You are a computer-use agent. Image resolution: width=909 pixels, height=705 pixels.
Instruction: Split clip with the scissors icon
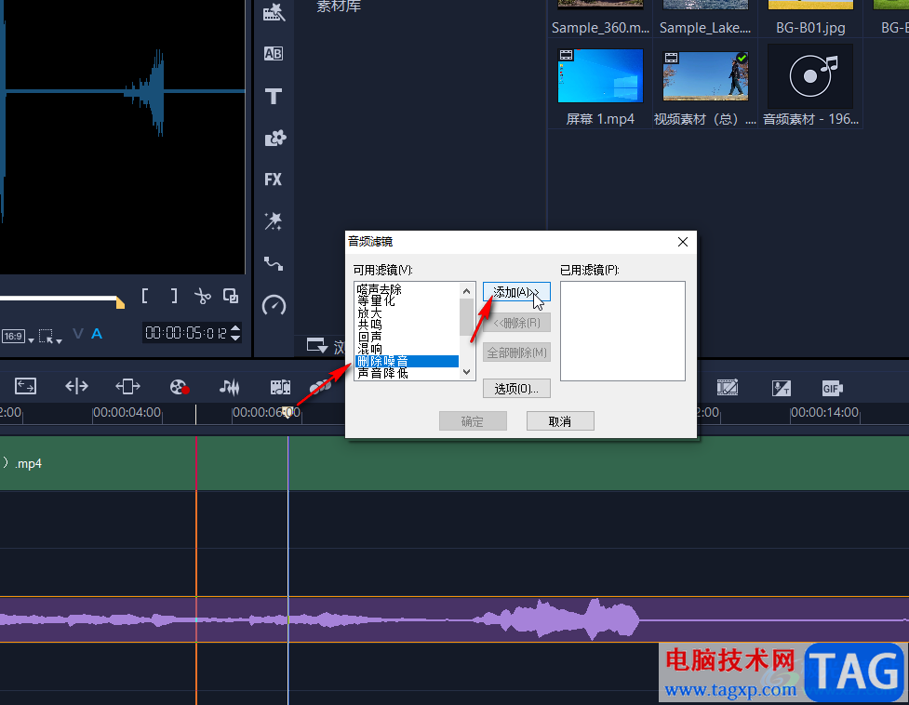click(202, 297)
